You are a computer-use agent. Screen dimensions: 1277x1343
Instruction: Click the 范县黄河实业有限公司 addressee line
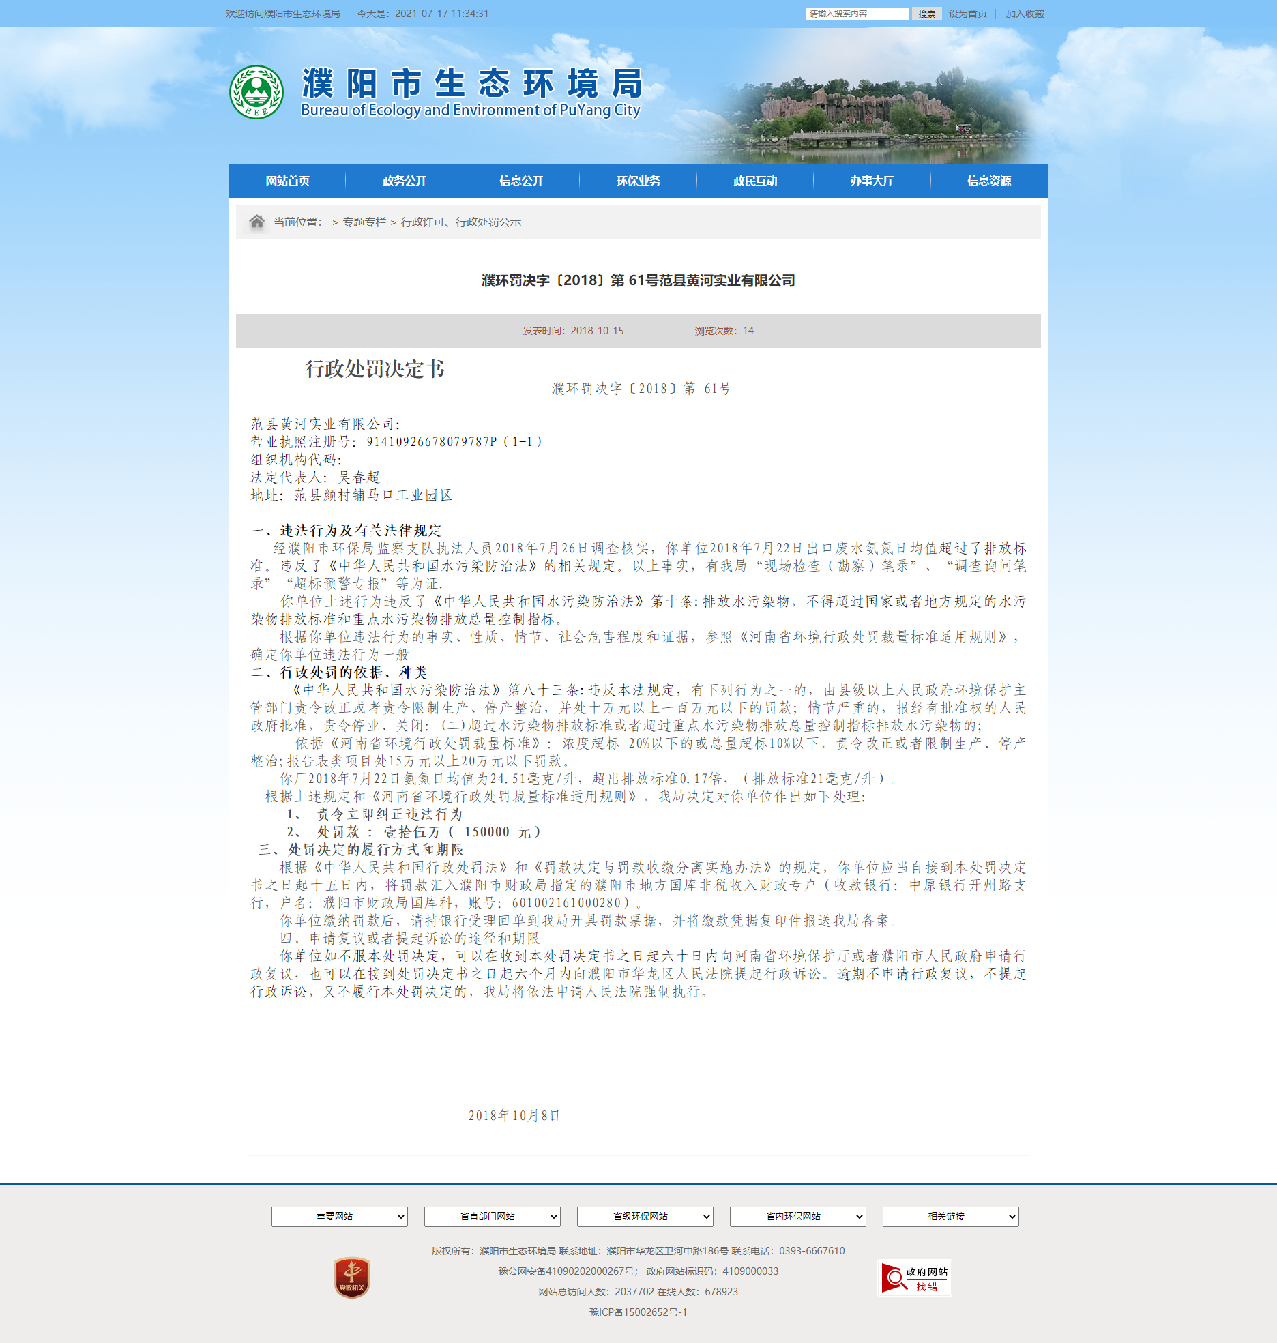click(x=325, y=424)
